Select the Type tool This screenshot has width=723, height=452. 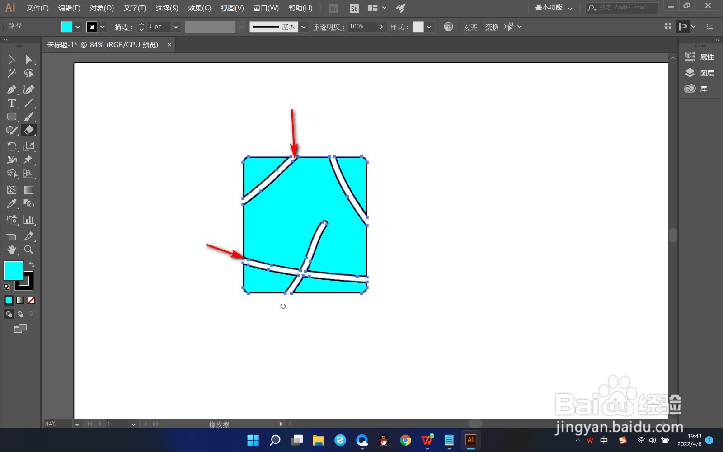12,103
